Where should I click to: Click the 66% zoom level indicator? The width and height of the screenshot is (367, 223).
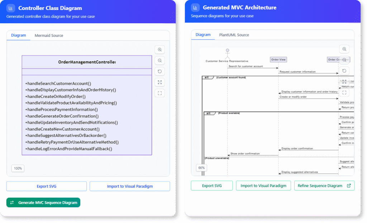click(x=201, y=167)
